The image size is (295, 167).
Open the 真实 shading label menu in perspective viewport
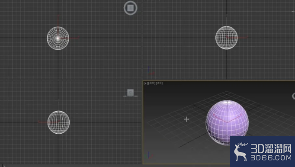tap(159, 83)
